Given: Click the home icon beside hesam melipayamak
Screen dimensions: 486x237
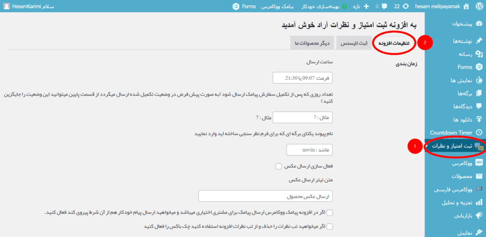Looking at the screenshot, I should (x=466, y=6).
